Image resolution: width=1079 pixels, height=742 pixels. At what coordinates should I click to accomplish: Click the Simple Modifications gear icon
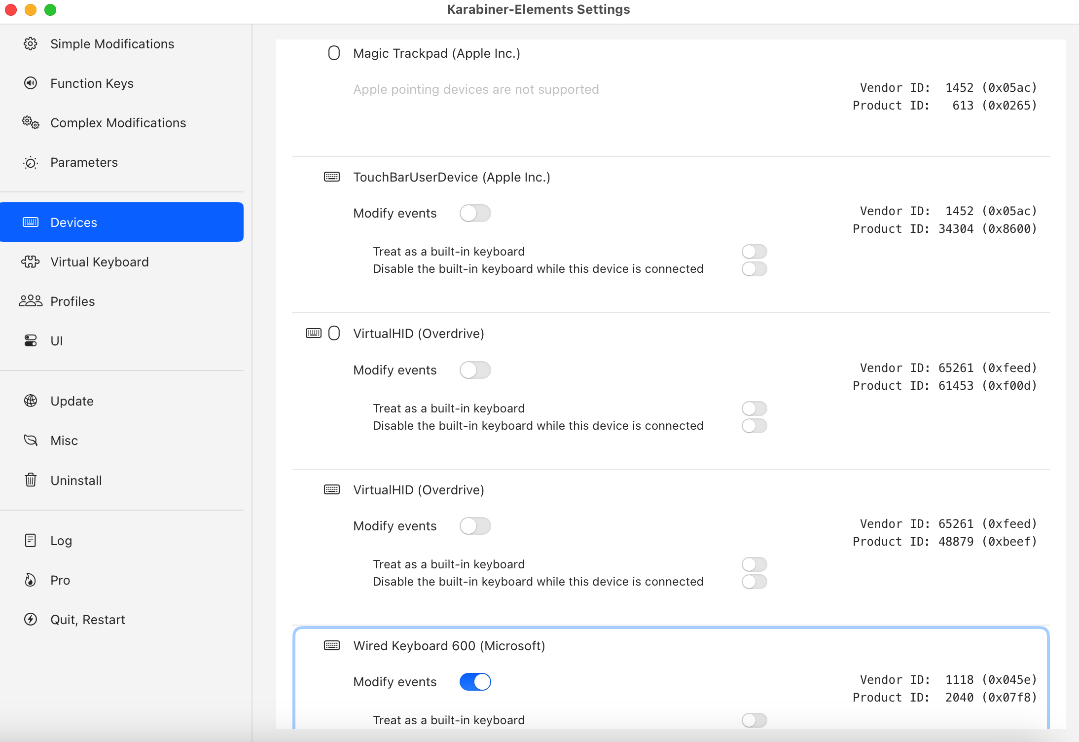[x=31, y=44]
